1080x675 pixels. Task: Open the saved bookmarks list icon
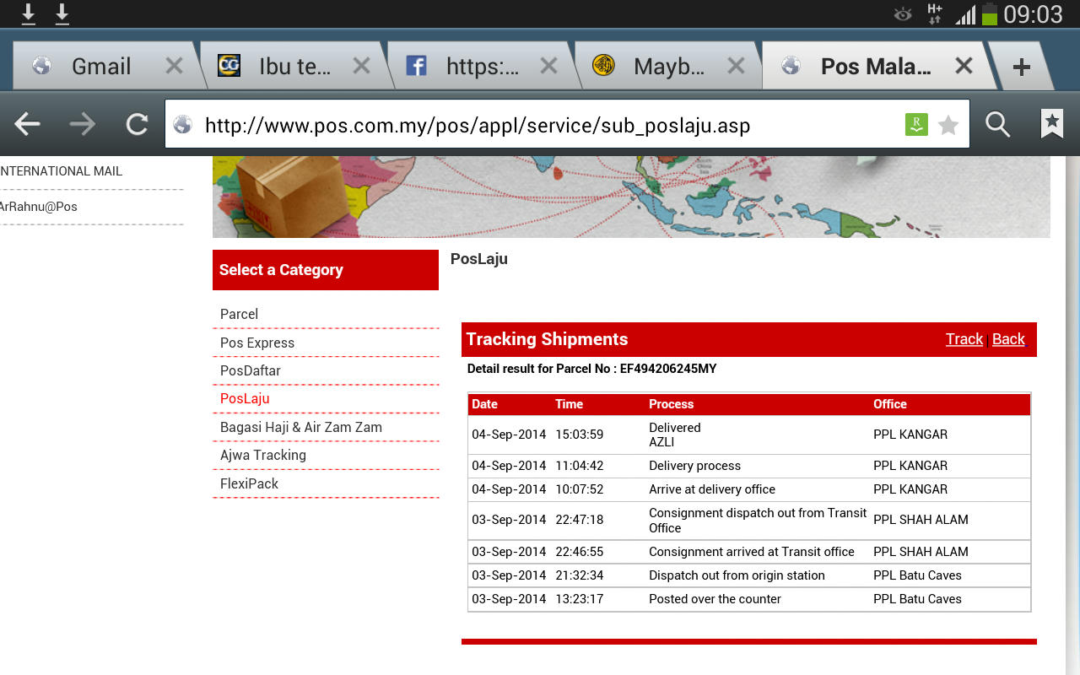(1051, 124)
